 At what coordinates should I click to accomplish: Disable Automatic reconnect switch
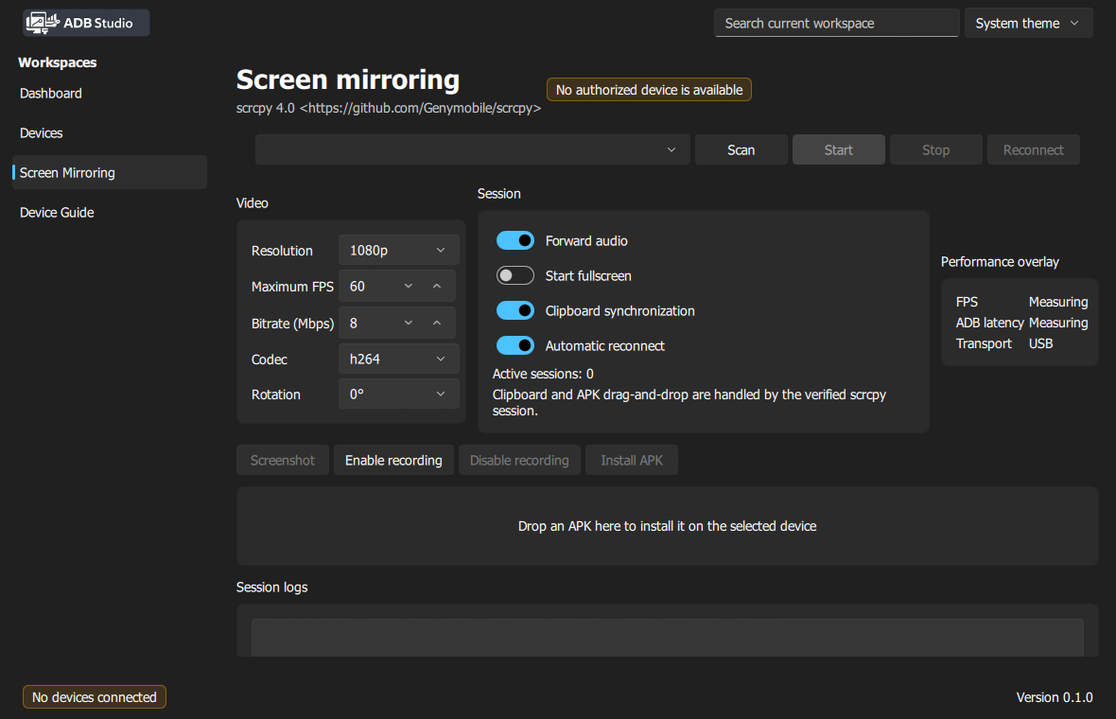(514, 345)
